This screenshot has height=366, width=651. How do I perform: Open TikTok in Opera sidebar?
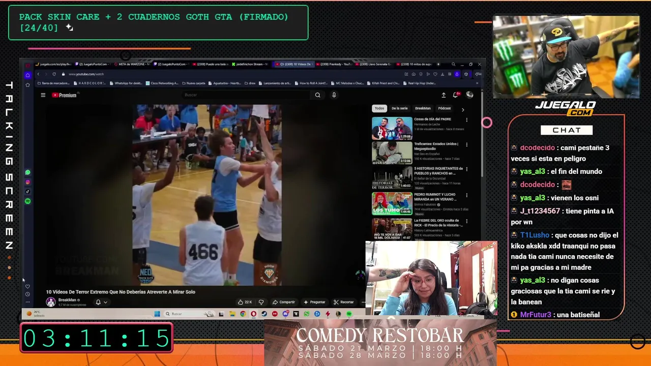click(27, 192)
